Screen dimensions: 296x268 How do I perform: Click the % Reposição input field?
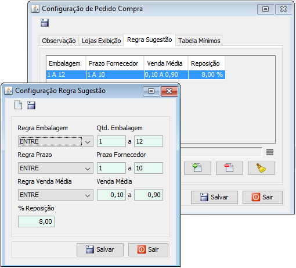(36, 221)
